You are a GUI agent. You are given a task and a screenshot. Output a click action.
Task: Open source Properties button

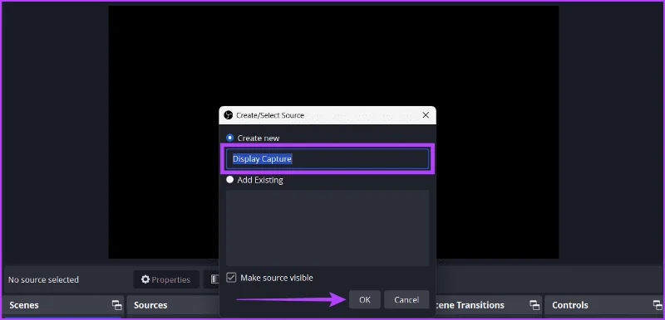coord(166,279)
